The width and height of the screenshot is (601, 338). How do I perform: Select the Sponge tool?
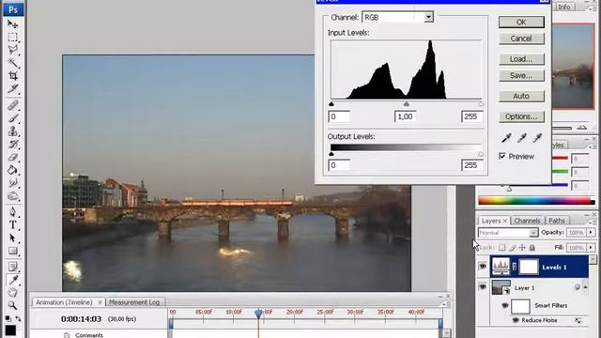(12, 196)
